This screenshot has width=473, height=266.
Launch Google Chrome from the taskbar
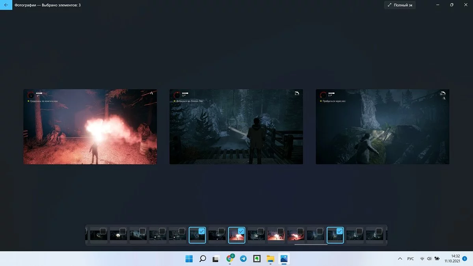pos(230,259)
